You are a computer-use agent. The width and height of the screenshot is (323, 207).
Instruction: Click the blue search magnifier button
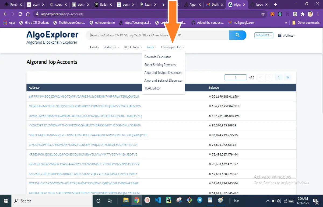pos(237,35)
